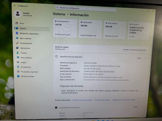
Task: Focus the Buscar una configuración field
Action: click(86, 9)
